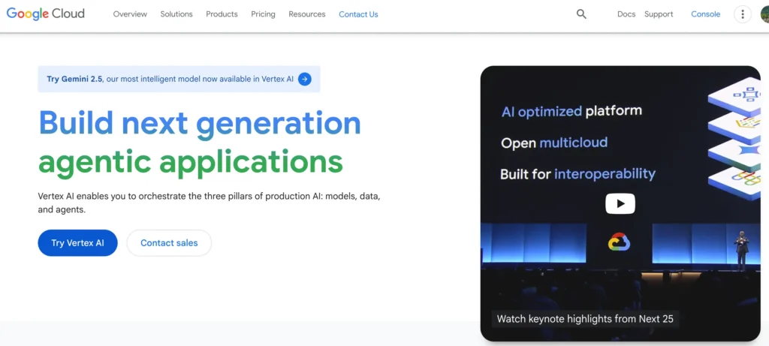Open the three-dot more options menu
The height and width of the screenshot is (346, 769).
point(743,14)
